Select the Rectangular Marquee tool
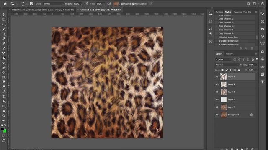 tap(4, 20)
